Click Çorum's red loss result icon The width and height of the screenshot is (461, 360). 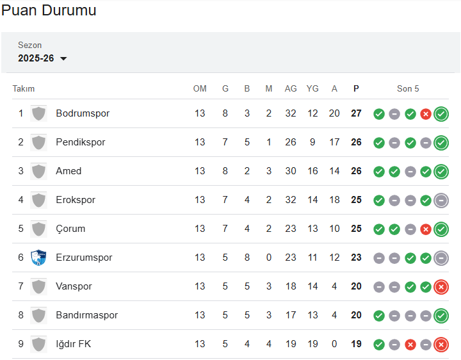(x=426, y=229)
